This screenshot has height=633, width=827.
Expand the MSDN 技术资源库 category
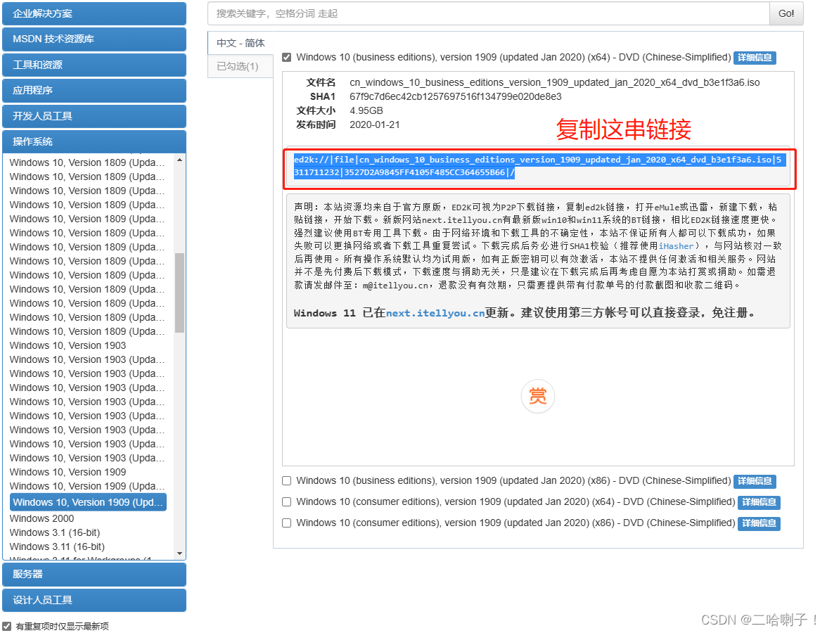(x=94, y=39)
